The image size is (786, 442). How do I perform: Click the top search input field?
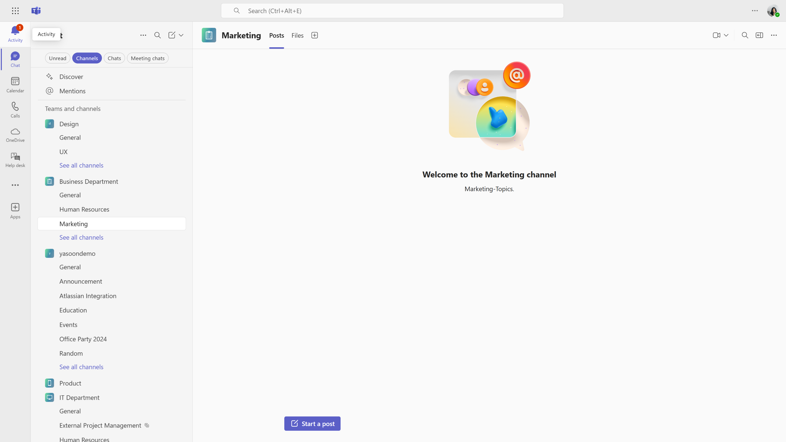coord(392,11)
